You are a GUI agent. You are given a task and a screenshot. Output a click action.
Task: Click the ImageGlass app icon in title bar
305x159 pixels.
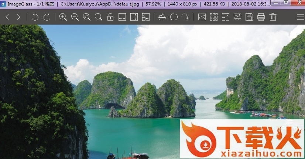coord(3,4)
